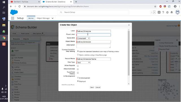Open the Notifications bell icon
Viewport: 181px width, 102px height.
coord(172,12)
